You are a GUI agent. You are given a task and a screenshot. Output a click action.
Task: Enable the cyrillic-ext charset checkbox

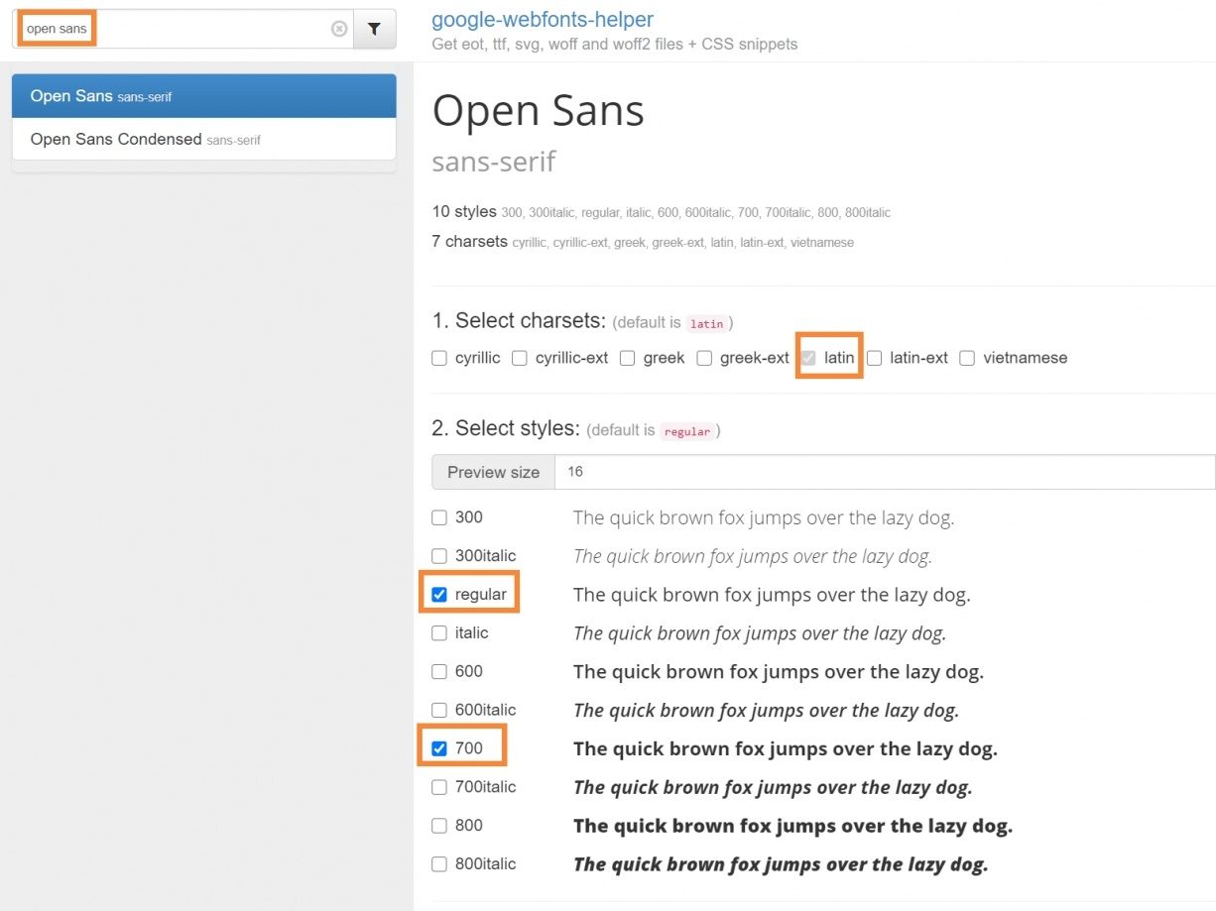coord(520,358)
